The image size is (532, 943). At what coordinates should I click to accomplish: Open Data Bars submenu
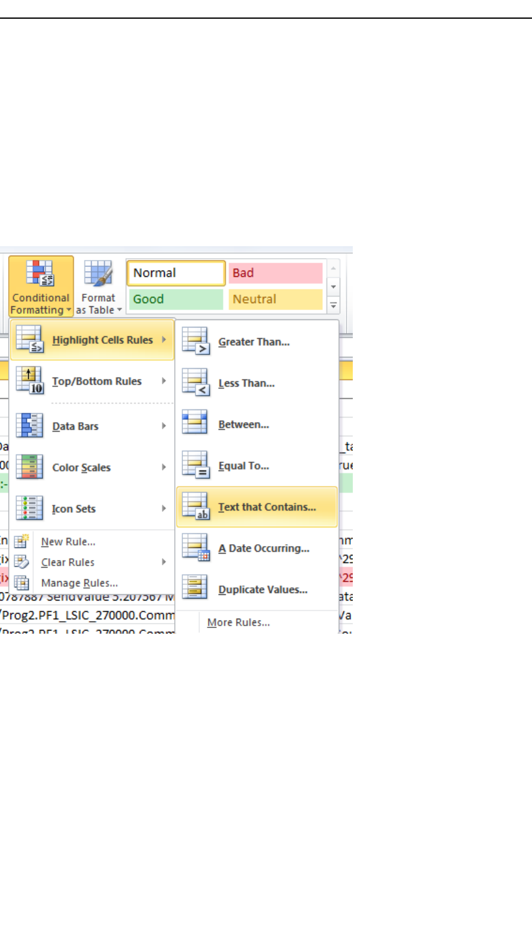click(x=92, y=426)
